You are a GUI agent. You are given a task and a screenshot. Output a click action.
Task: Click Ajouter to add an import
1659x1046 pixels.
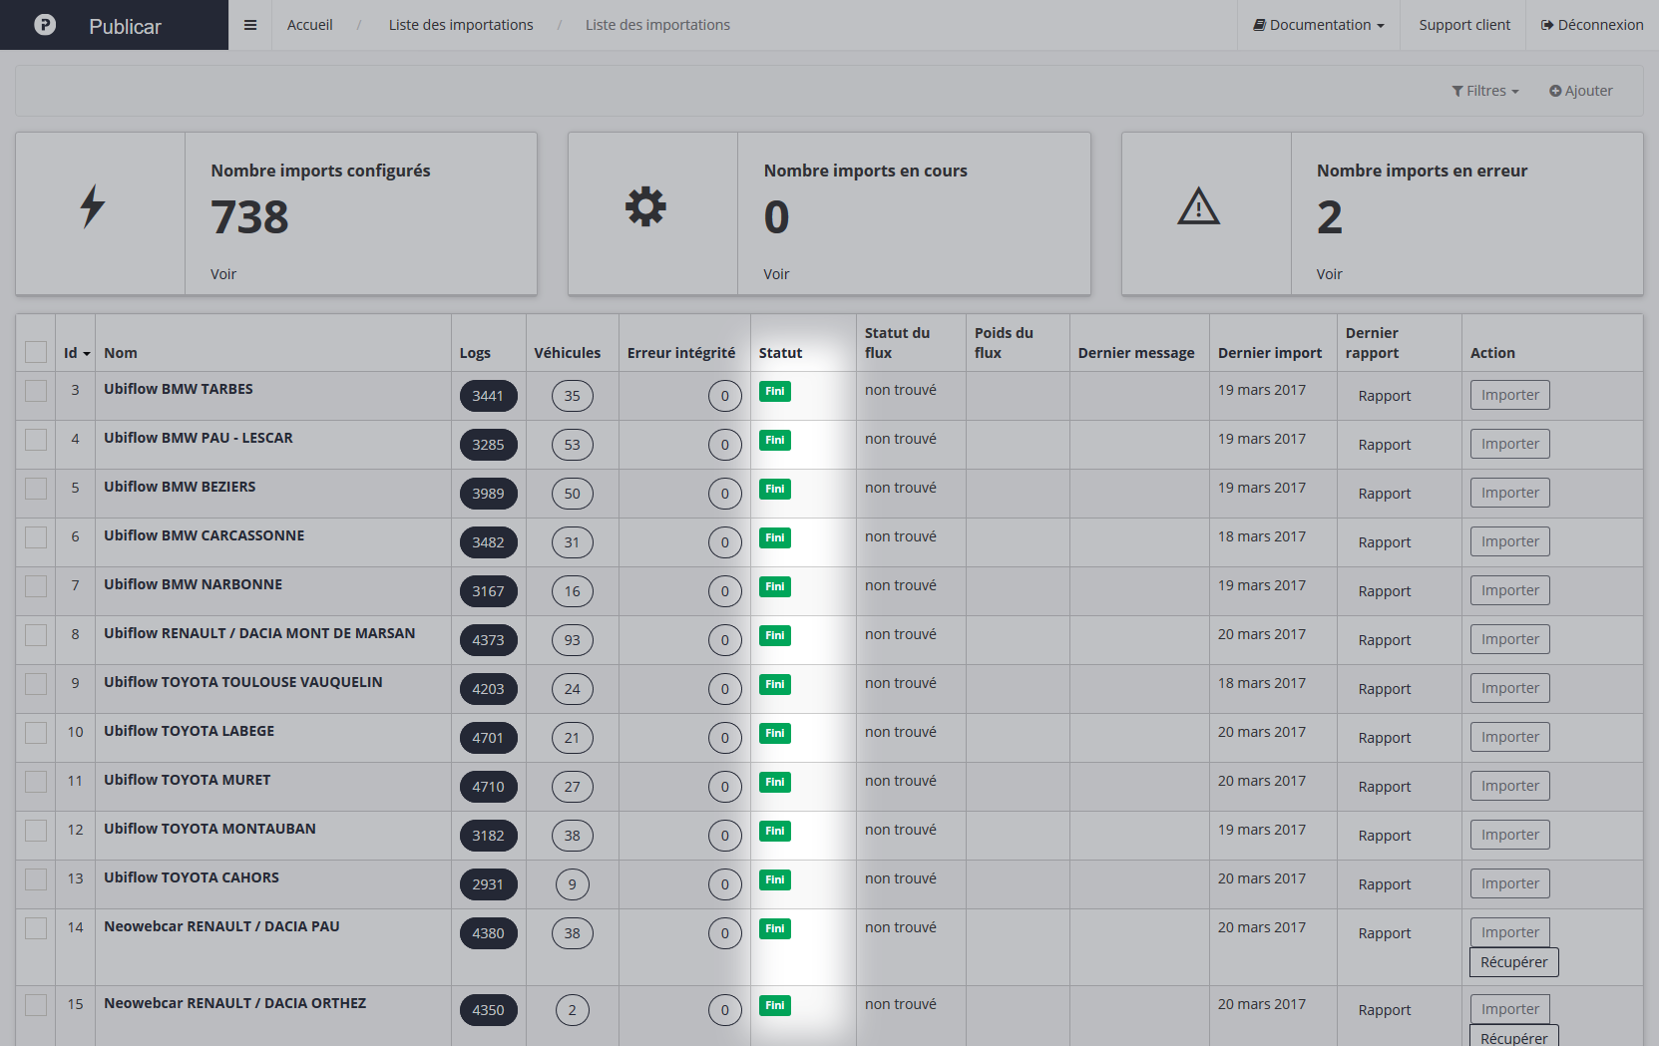click(x=1580, y=91)
